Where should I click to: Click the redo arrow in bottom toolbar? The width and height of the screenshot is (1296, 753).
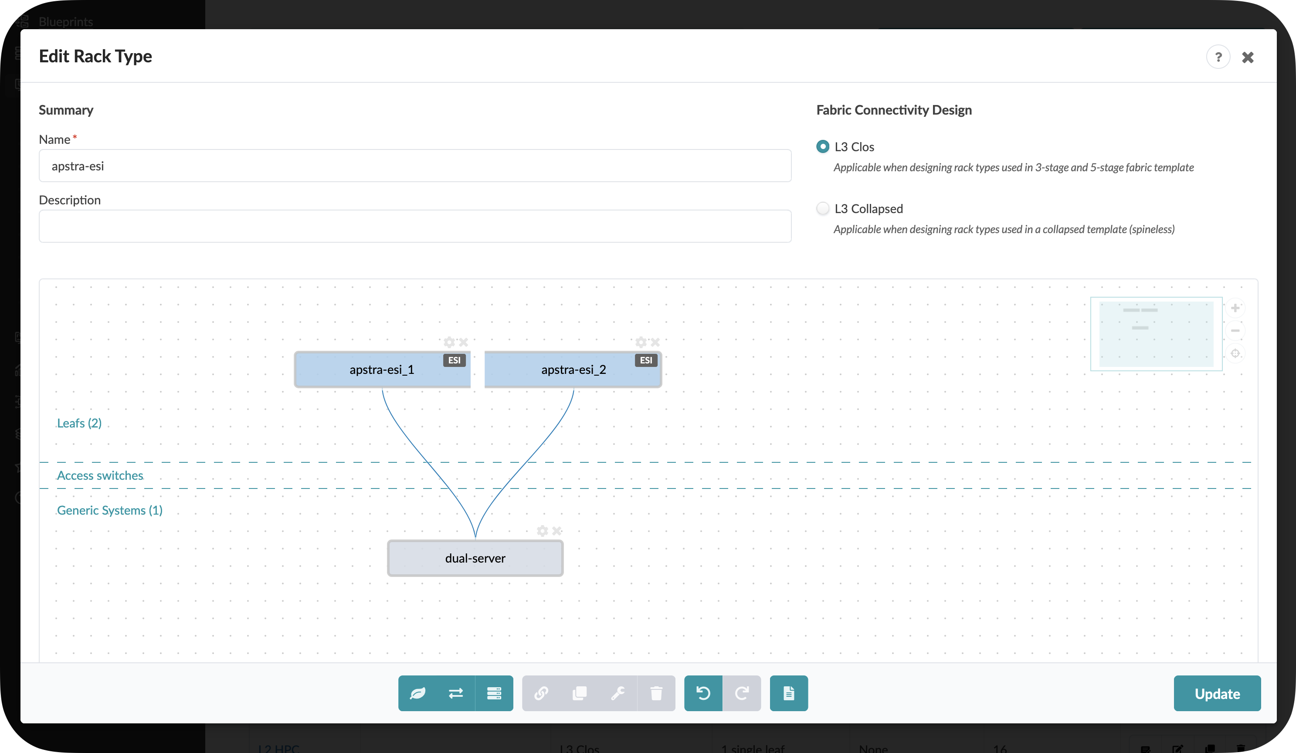742,693
